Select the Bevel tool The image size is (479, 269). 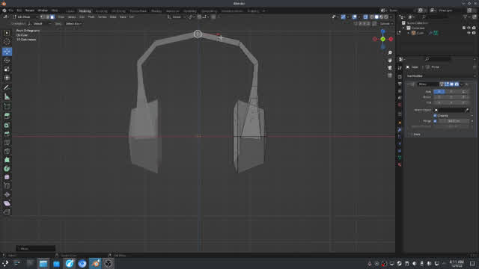pyautogui.click(x=7, y=134)
